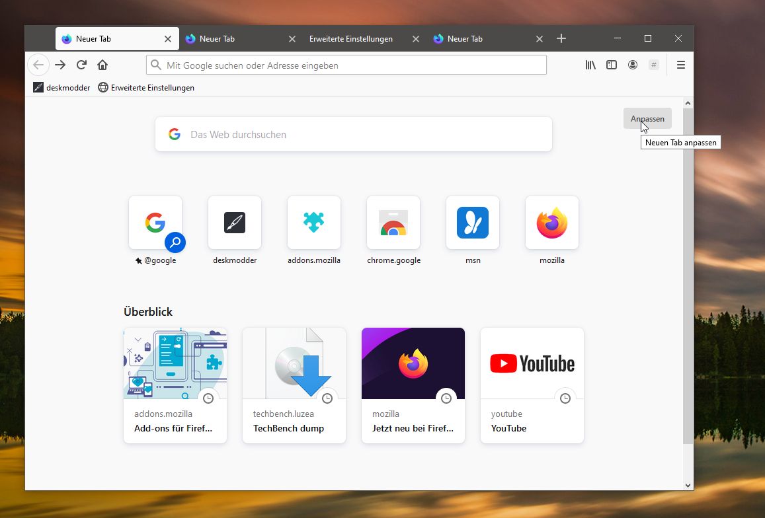Go back with the left arrow button
This screenshot has width=765, height=518.
click(38, 65)
